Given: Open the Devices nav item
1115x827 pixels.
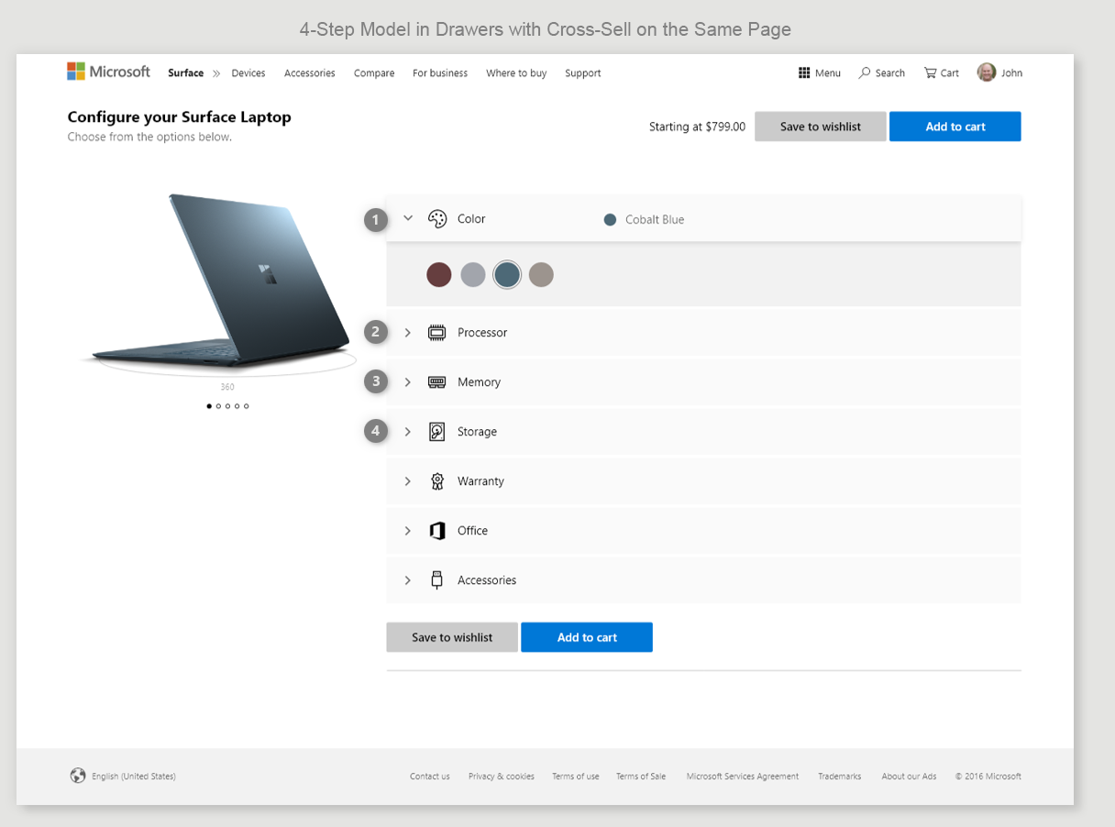Looking at the screenshot, I should (248, 73).
